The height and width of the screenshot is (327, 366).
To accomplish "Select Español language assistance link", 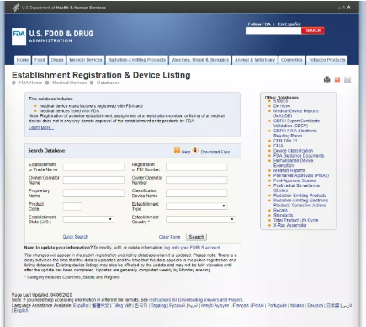I will point(81,305).
